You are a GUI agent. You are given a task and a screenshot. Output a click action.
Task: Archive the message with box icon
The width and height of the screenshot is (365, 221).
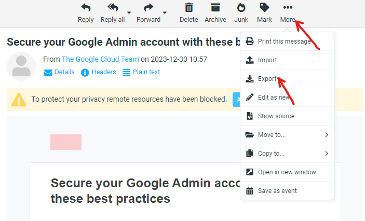pos(215,8)
